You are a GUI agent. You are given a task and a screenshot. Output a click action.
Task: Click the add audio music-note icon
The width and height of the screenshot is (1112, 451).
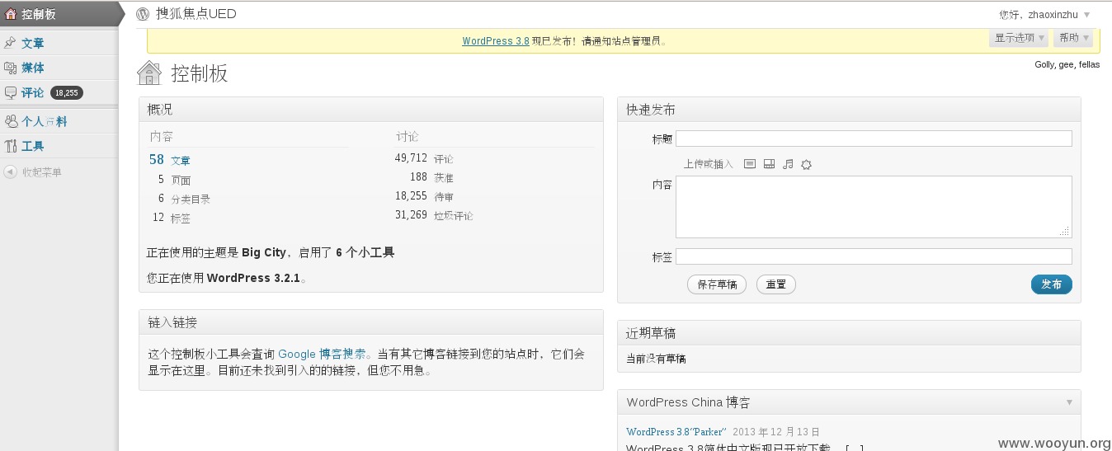(x=788, y=164)
